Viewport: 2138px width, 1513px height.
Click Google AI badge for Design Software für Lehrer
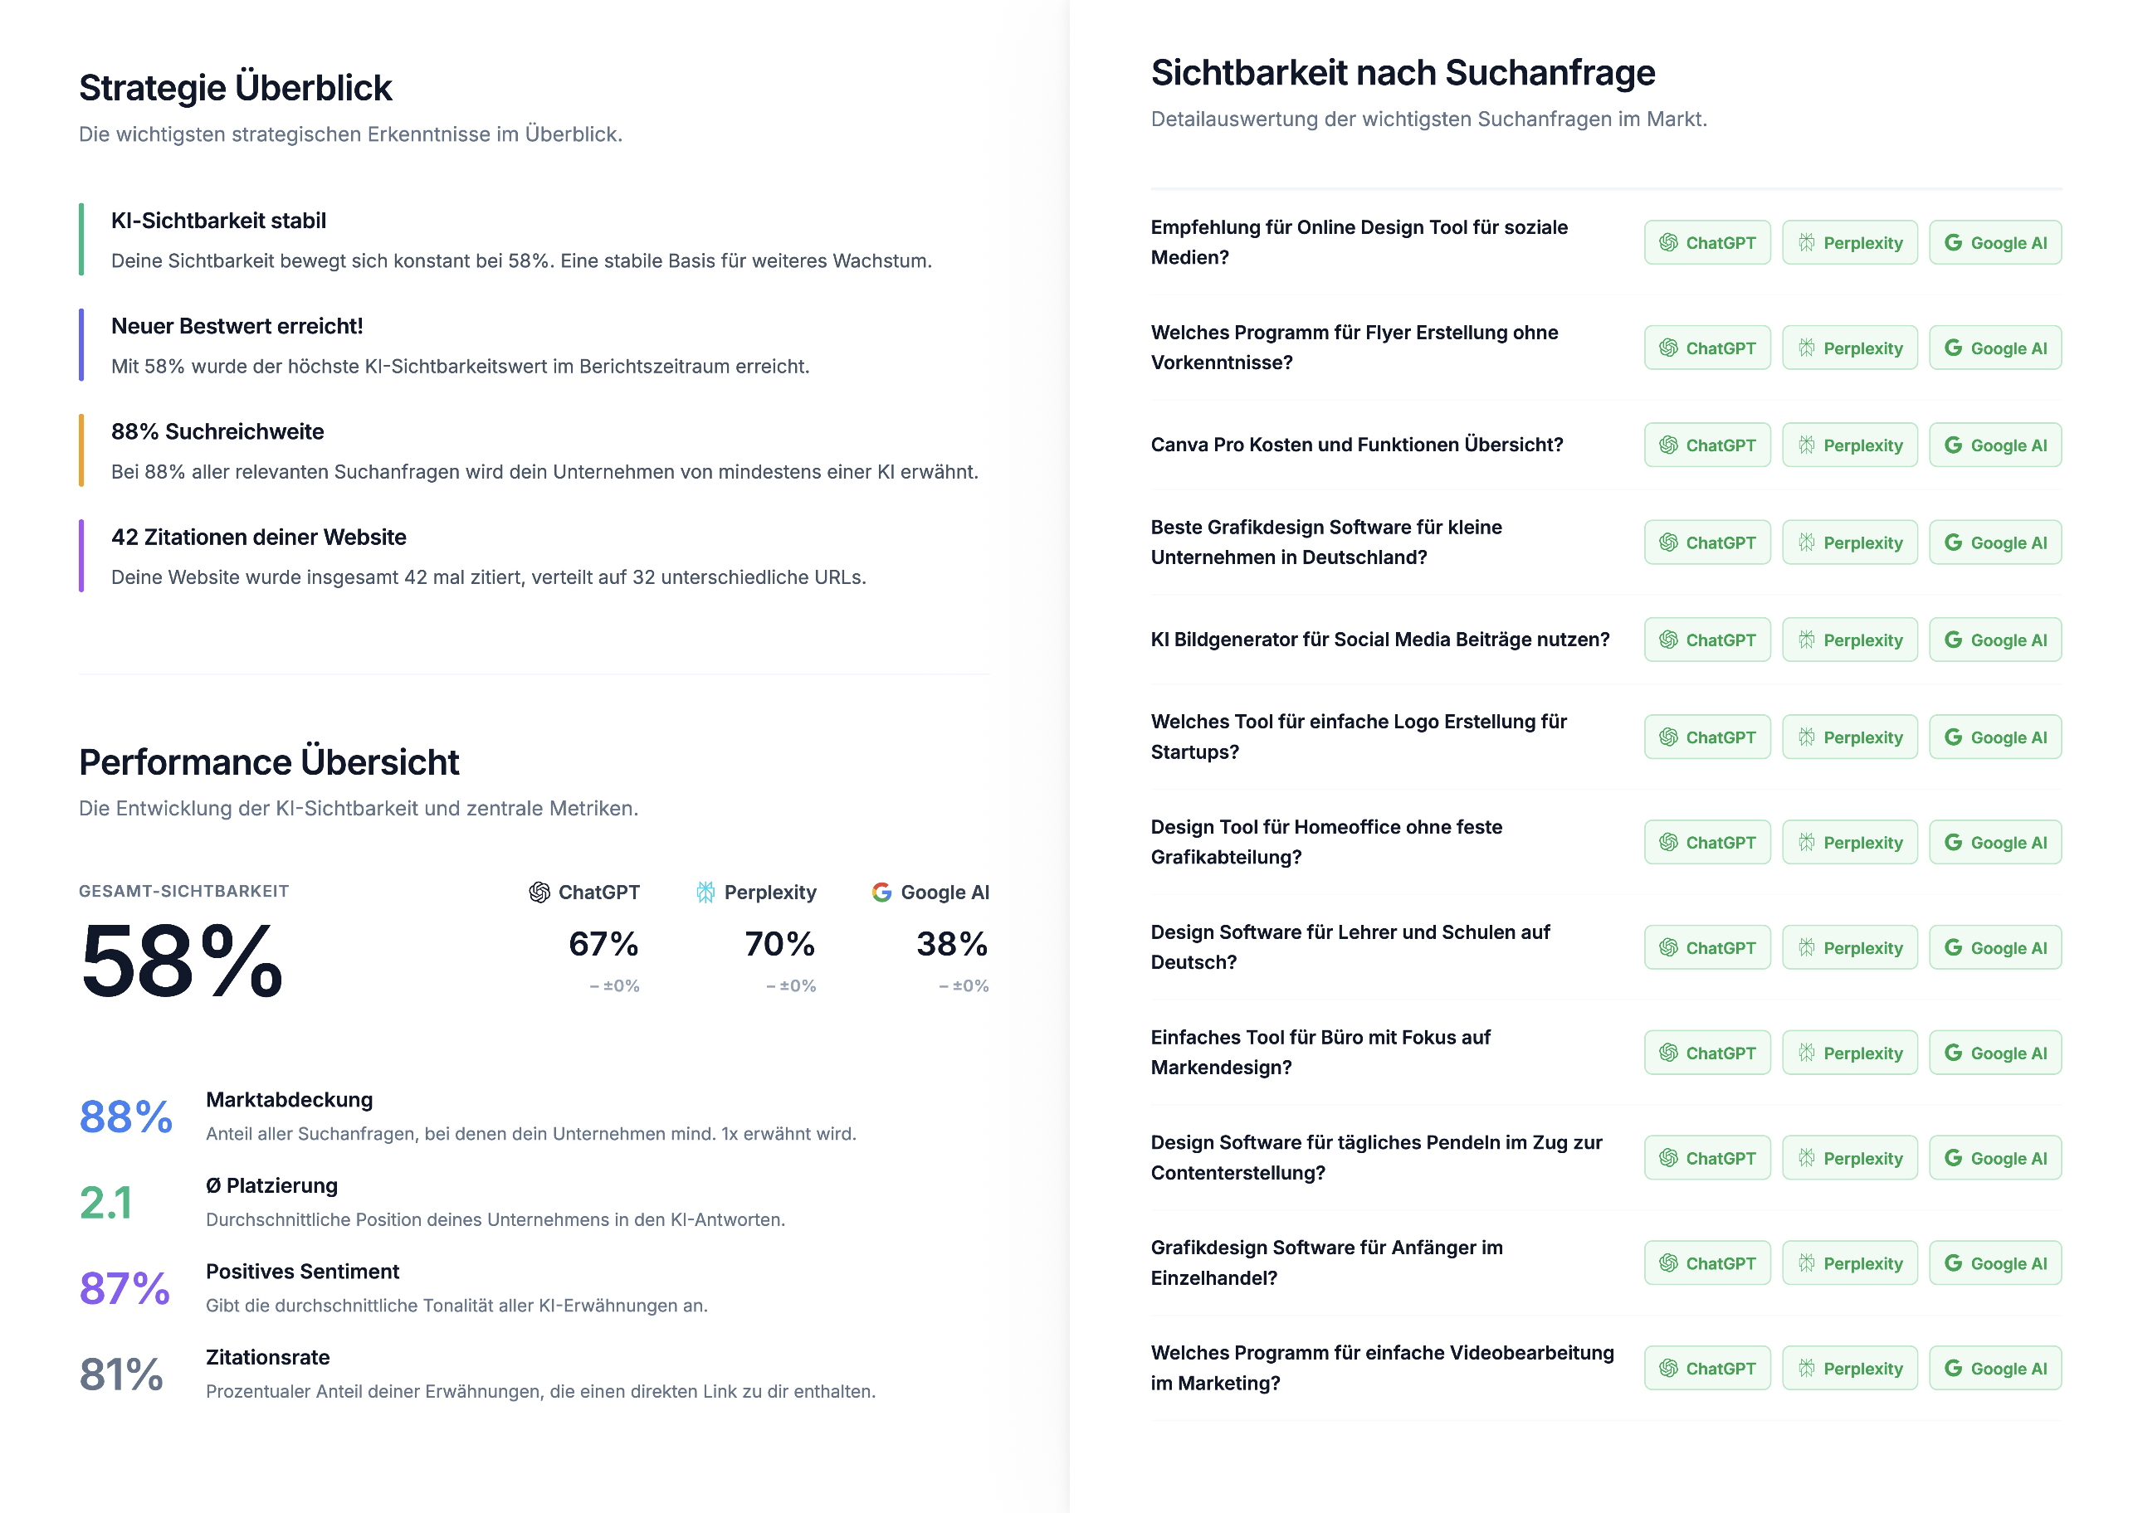[1994, 947]
